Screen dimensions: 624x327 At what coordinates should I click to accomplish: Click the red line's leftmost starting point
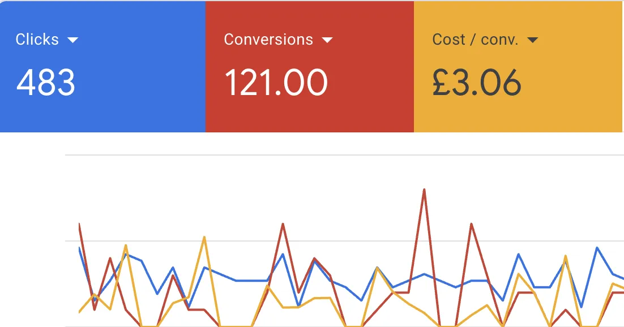pos(79,224)
